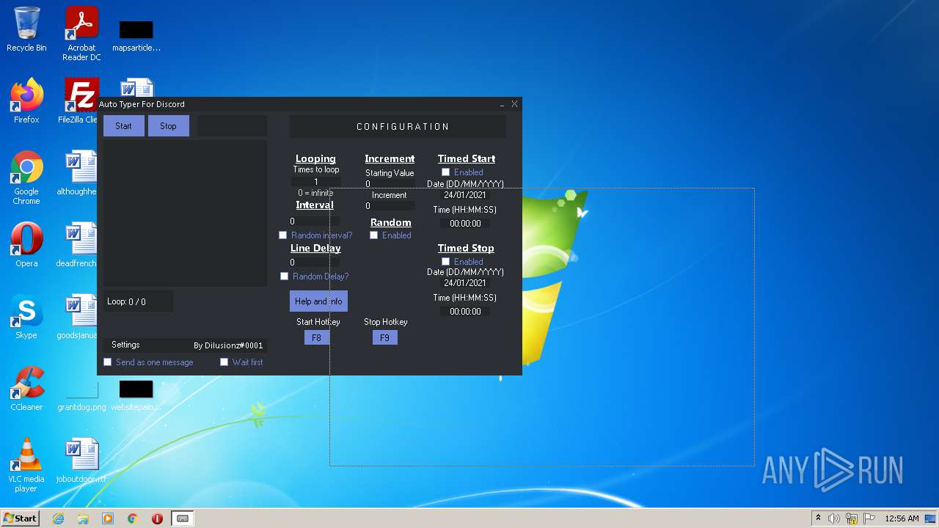Click the large message text area
The width and height of the screenshot is (939, 528).
click(x=185, y=213)
